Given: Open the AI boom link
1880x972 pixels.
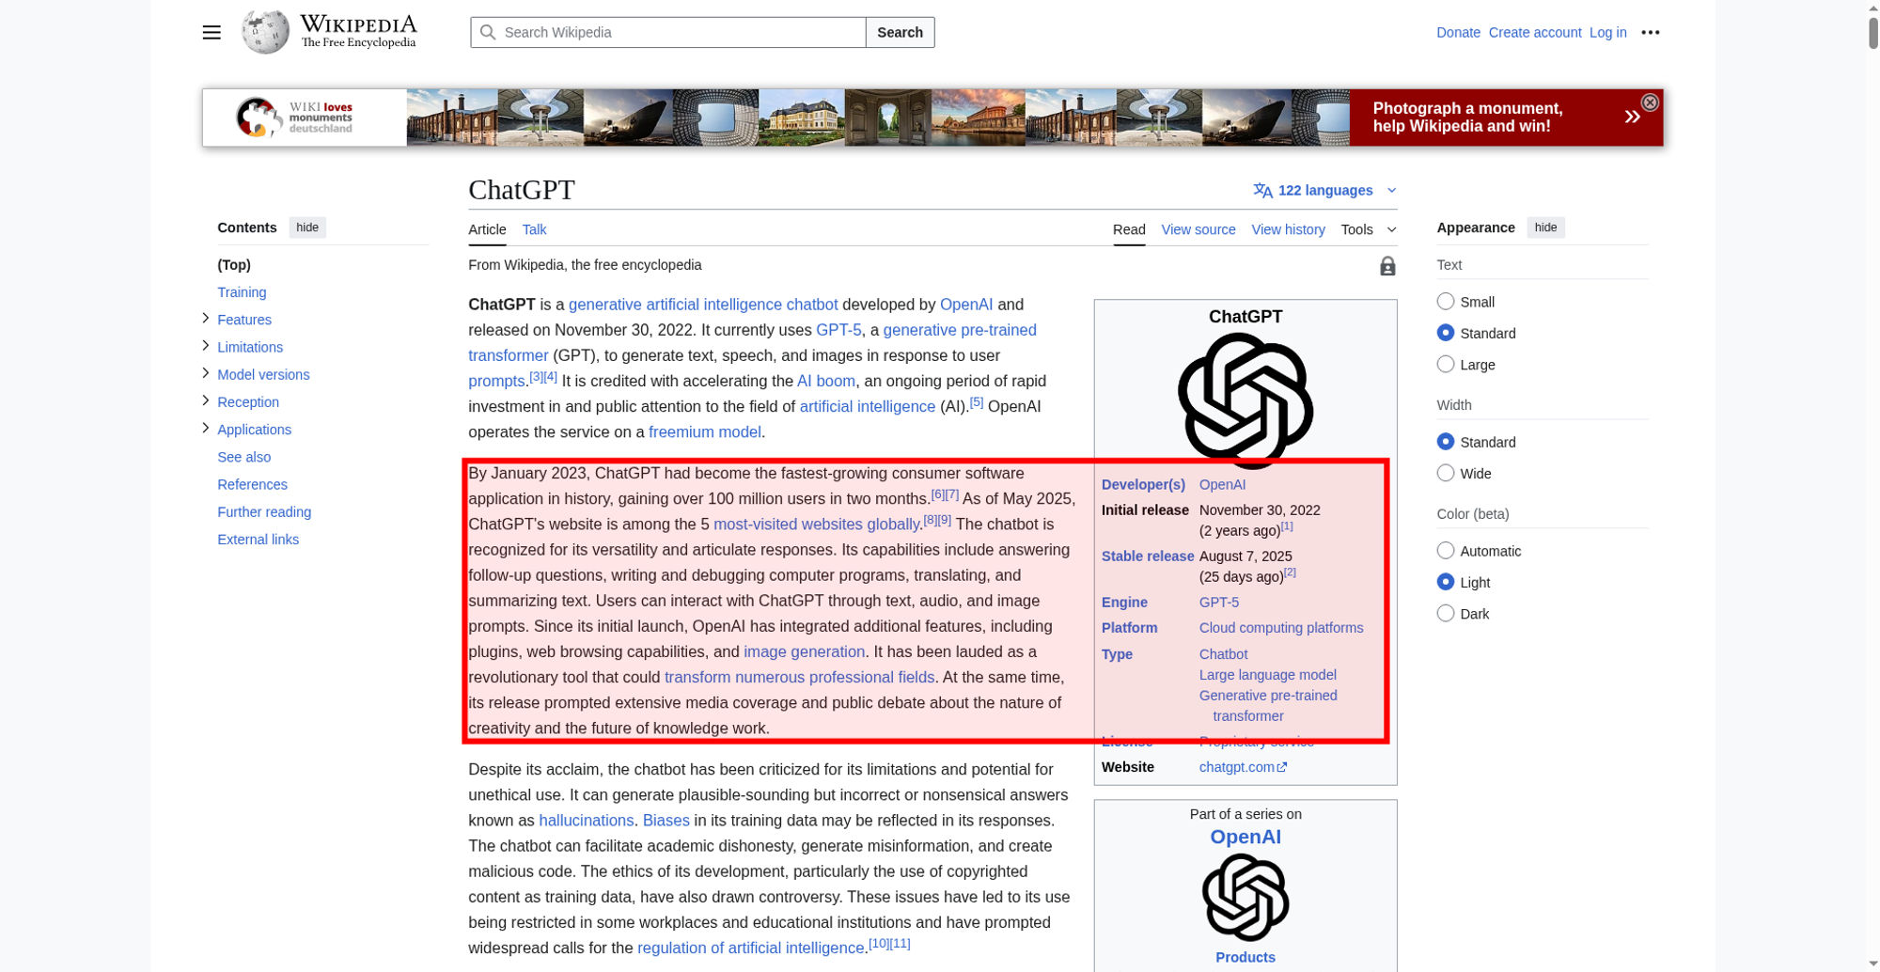Looking at the screenshot, I should (x=825, y=381).
